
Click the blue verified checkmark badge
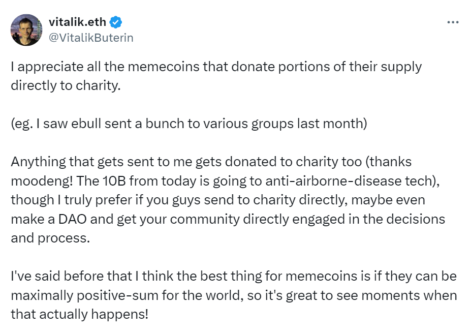[x=116, y=22]
